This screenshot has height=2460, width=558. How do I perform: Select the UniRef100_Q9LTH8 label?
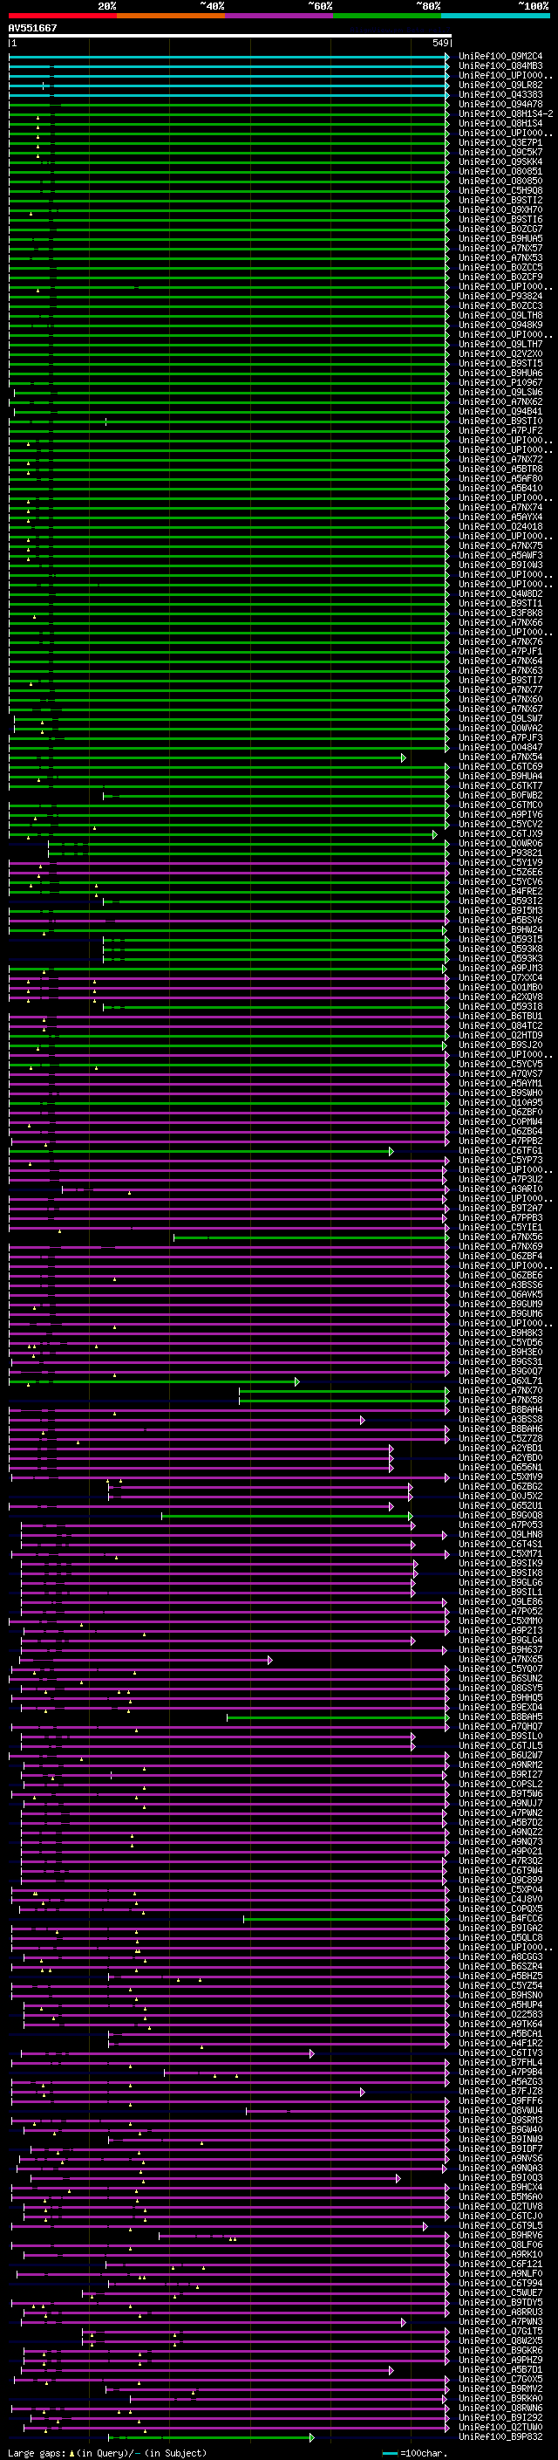coord(500,315)
